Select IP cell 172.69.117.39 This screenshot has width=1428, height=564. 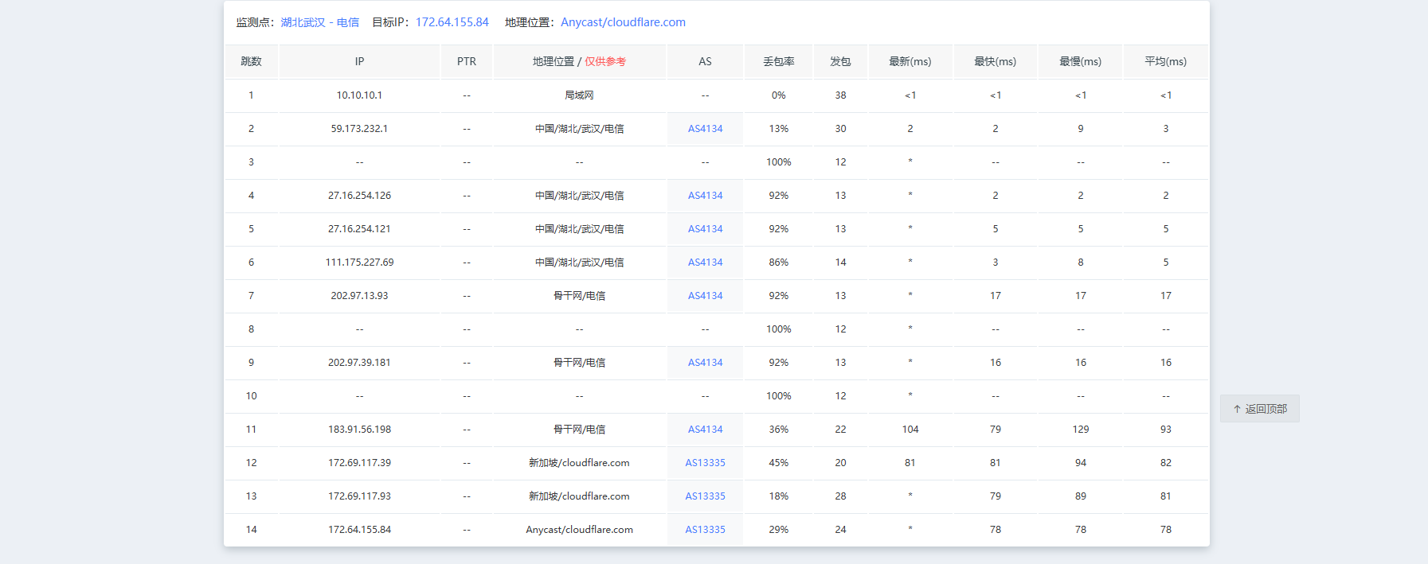click(x=359, y=463)
